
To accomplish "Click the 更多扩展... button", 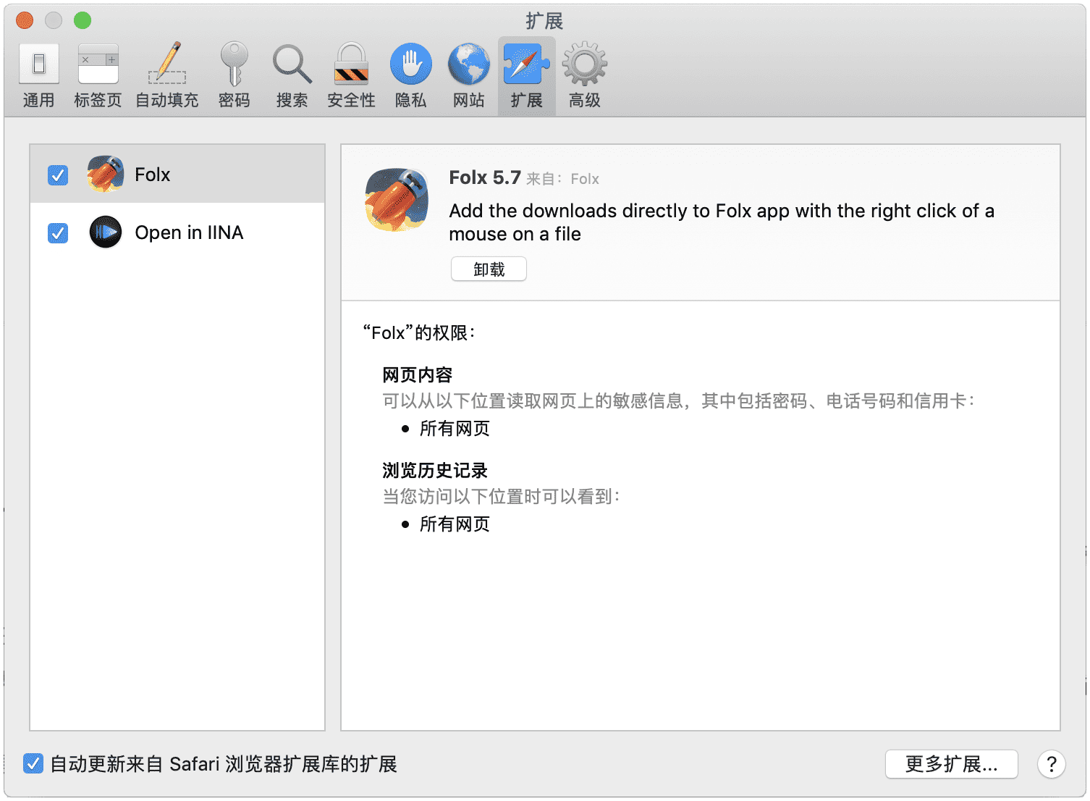I will coord(952,764).
